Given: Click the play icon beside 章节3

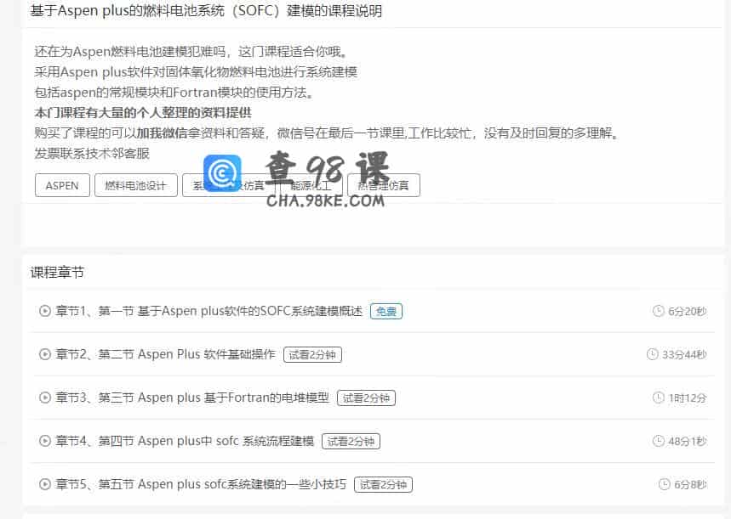Looking at the screenshot, I should [x=45, y=398].
